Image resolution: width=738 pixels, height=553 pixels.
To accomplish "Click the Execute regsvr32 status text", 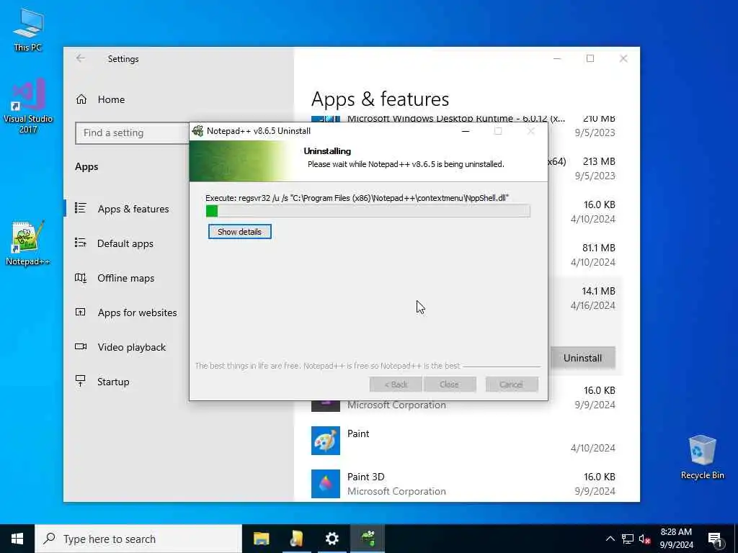I will point(357,198).
